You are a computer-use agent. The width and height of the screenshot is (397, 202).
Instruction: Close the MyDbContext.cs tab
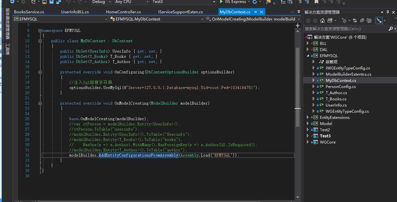coord(261,12)
